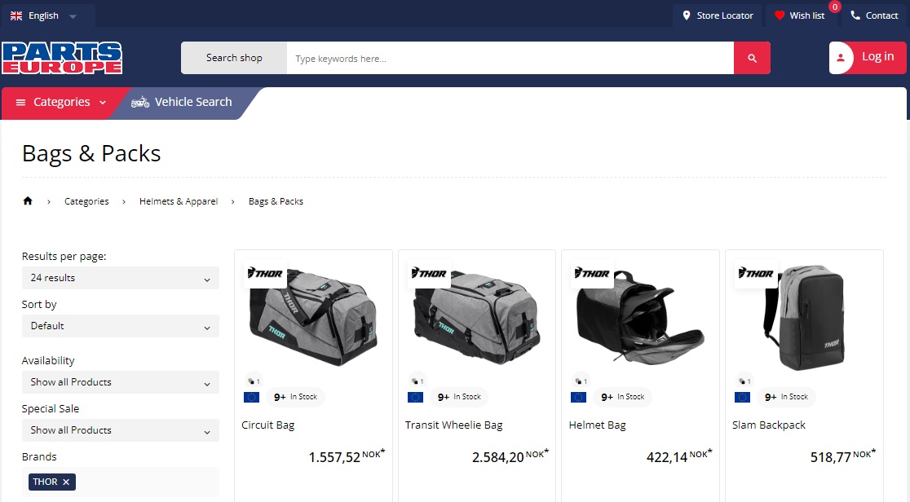Open the Availability dropdown
Image resolution: width=910 pixels, height=502 pixels.
(121, 382)
